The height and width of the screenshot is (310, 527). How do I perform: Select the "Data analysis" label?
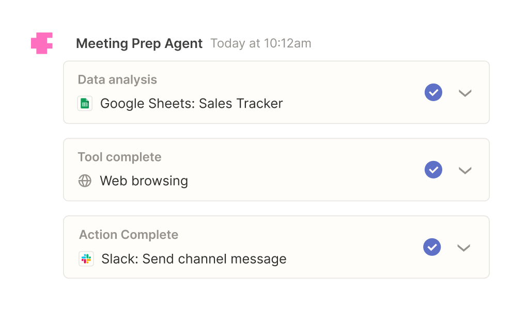point(117,80)
